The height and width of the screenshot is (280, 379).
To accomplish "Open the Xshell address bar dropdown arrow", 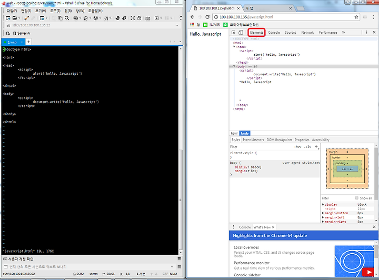I will click(x=177, y=25).
